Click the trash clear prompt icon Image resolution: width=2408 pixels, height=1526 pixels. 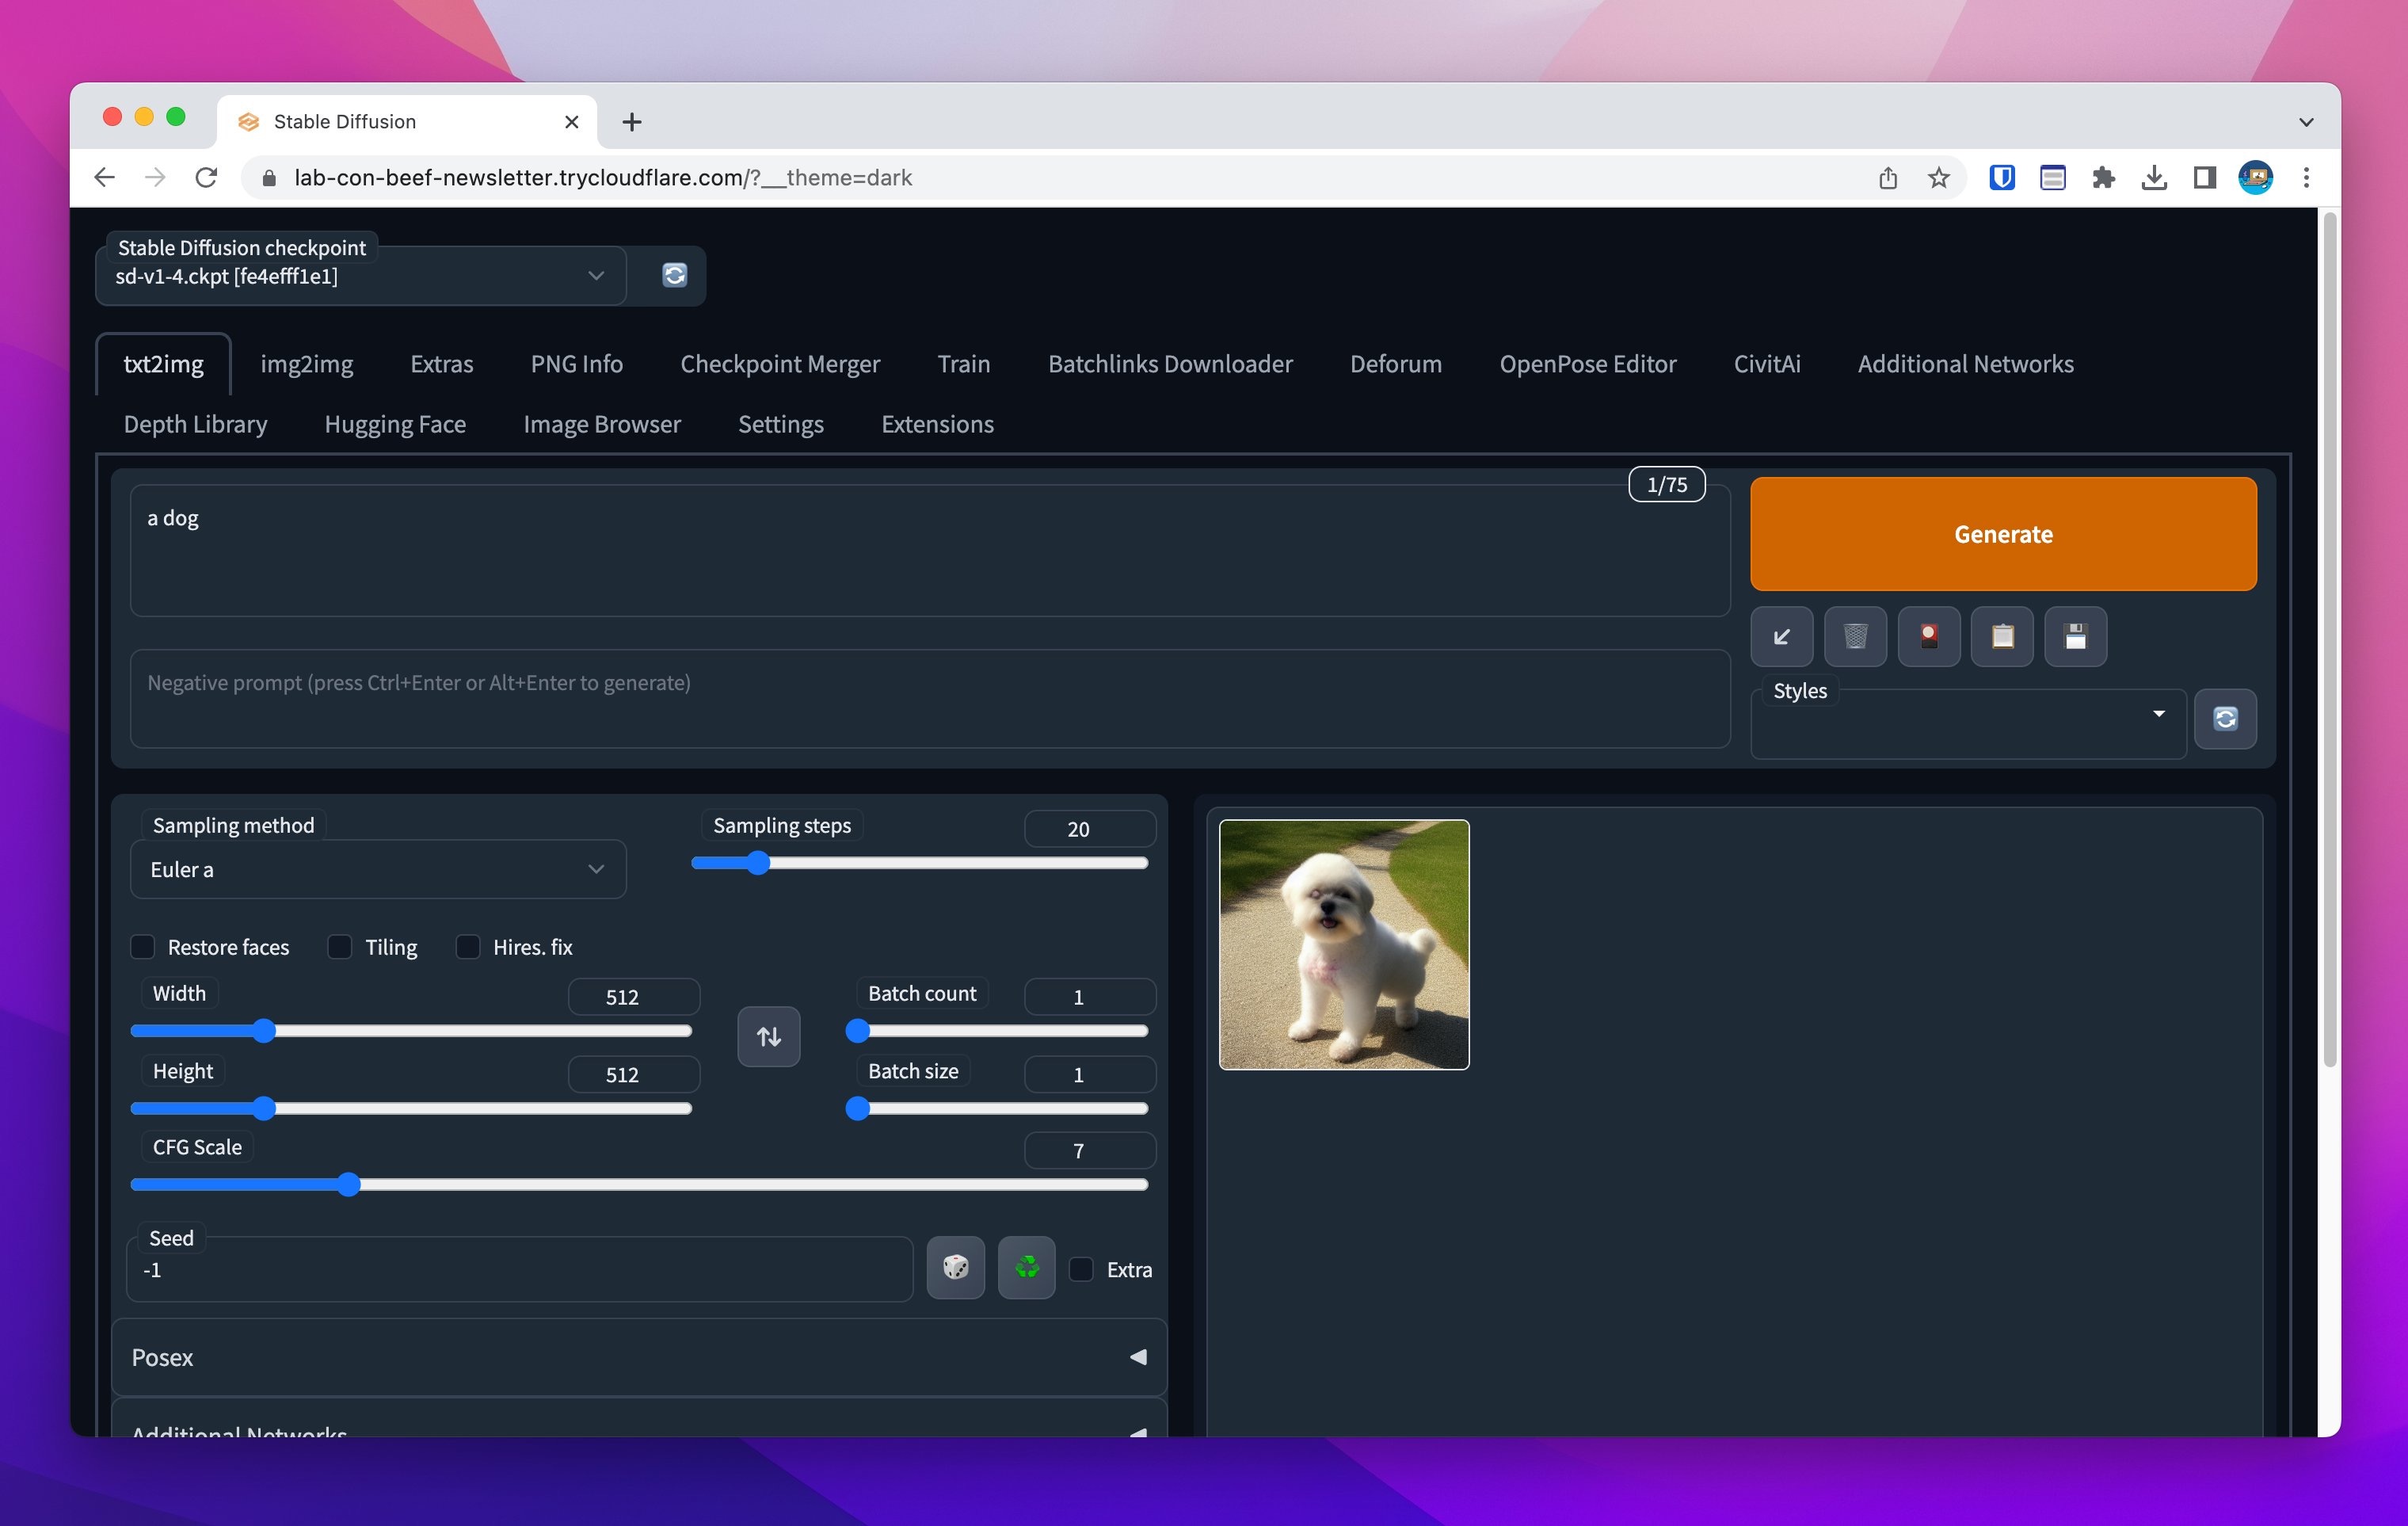click(x=1855, y=636)
